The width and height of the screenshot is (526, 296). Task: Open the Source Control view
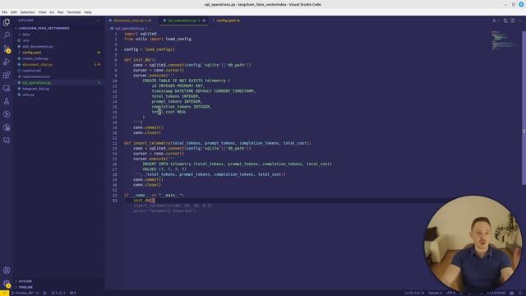click(7, 49)
